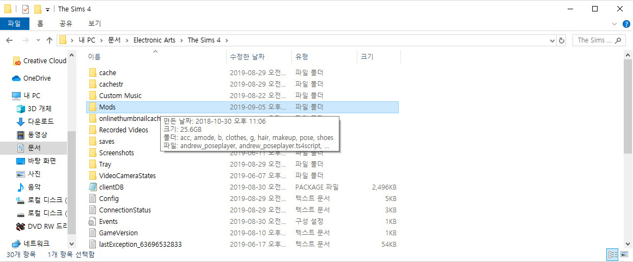Expand the ribbon using the chevron
Screen dimensions: 633x262
coord(615,24)
